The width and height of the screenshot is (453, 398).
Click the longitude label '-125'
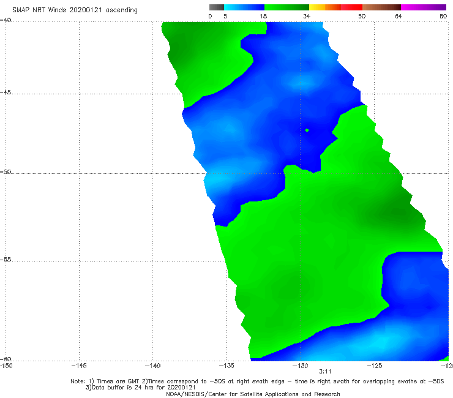coord(375,366)
